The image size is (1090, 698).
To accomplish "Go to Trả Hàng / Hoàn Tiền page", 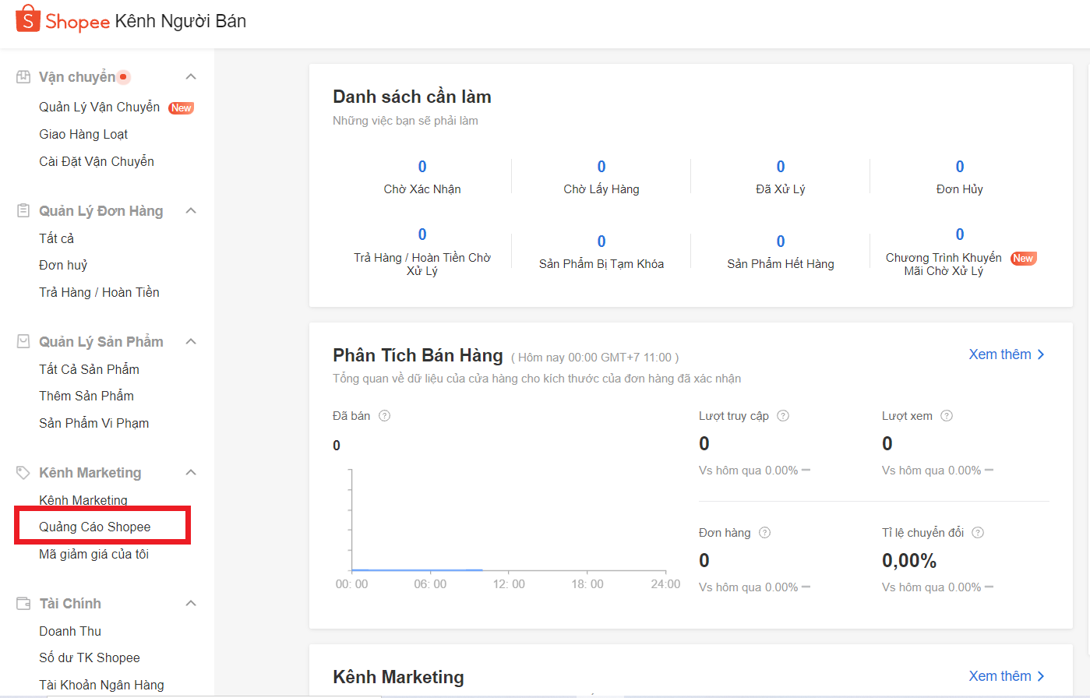I will [x=99, y=293].
